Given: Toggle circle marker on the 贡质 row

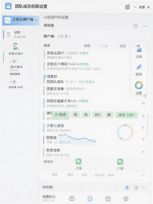Looking at the screenshot, I should (x=143, y=152).
